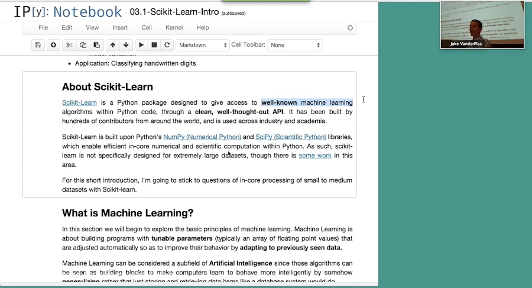Interrupt the kernel with the stop icon

pos(154,45)
